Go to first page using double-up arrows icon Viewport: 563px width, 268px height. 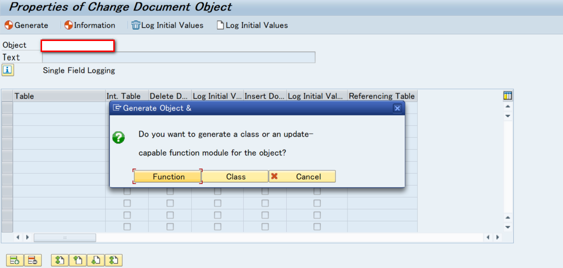click(60, 260)
